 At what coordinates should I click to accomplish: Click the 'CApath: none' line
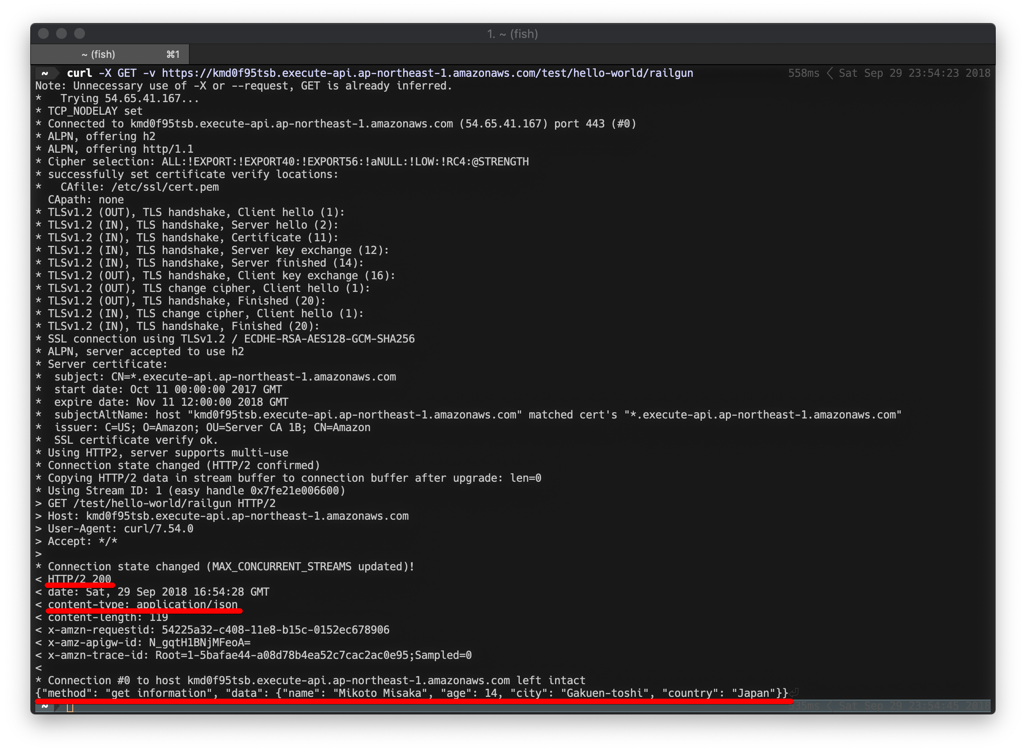tap(86, 200)
